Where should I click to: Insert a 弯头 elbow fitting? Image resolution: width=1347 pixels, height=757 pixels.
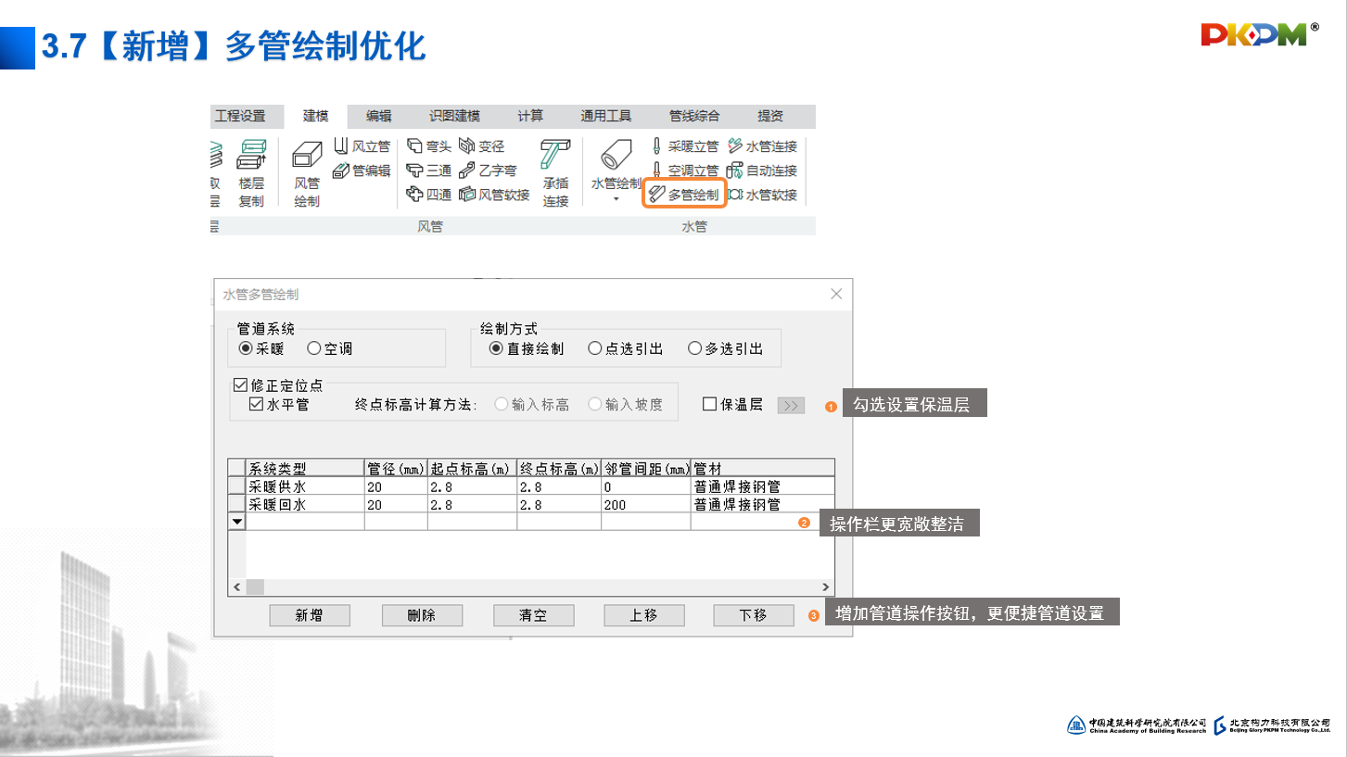pos(429,146)
